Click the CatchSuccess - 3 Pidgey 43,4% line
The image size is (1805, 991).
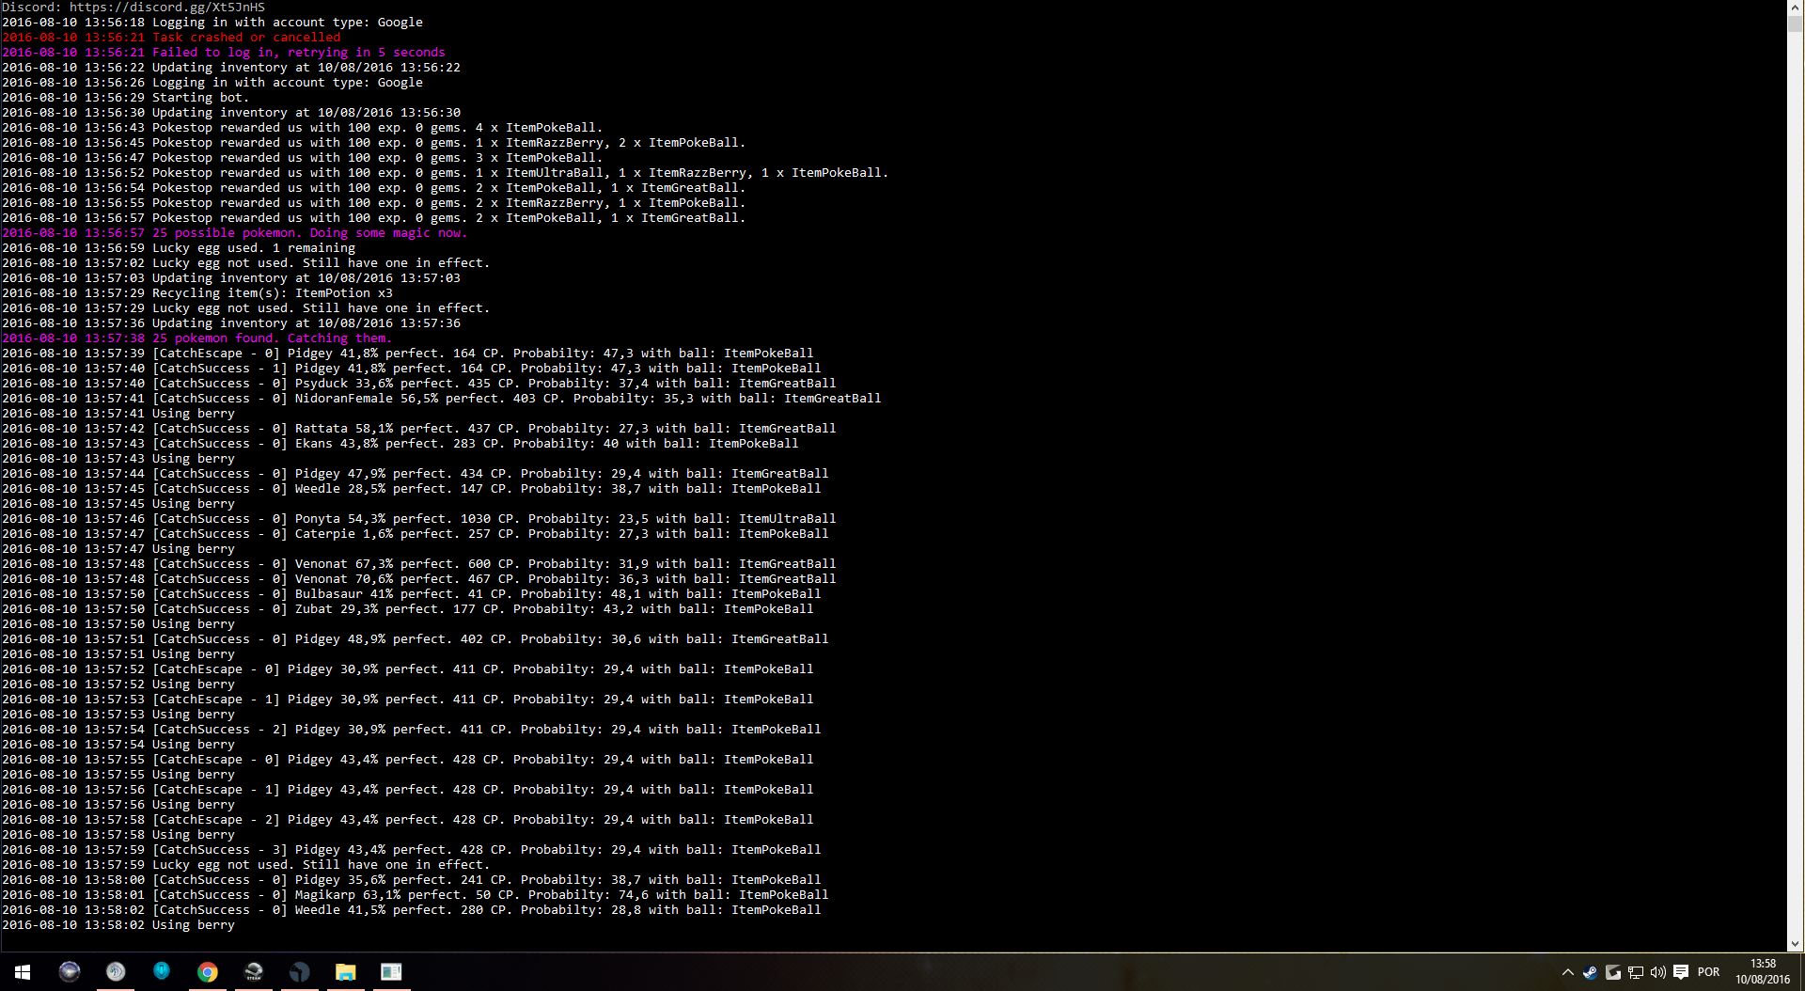(x=412, y=850)
